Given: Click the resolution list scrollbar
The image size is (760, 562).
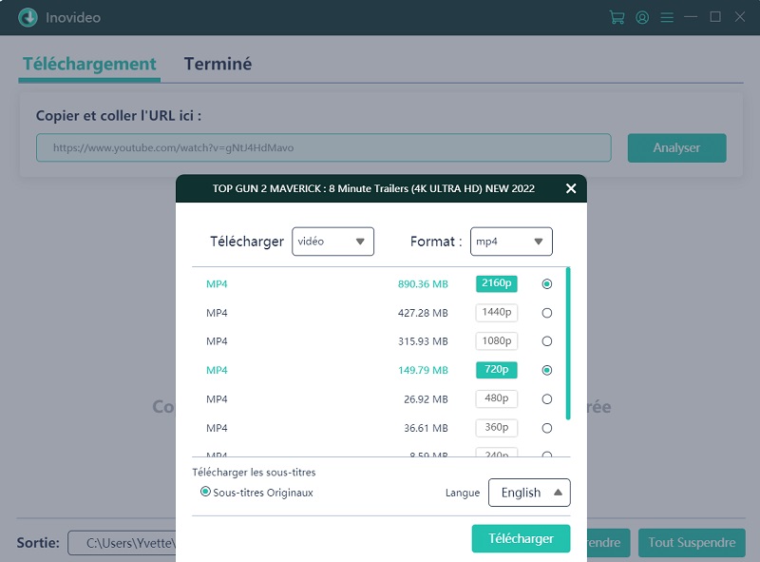Looking at the screenshot, I should tap(568, 343).
